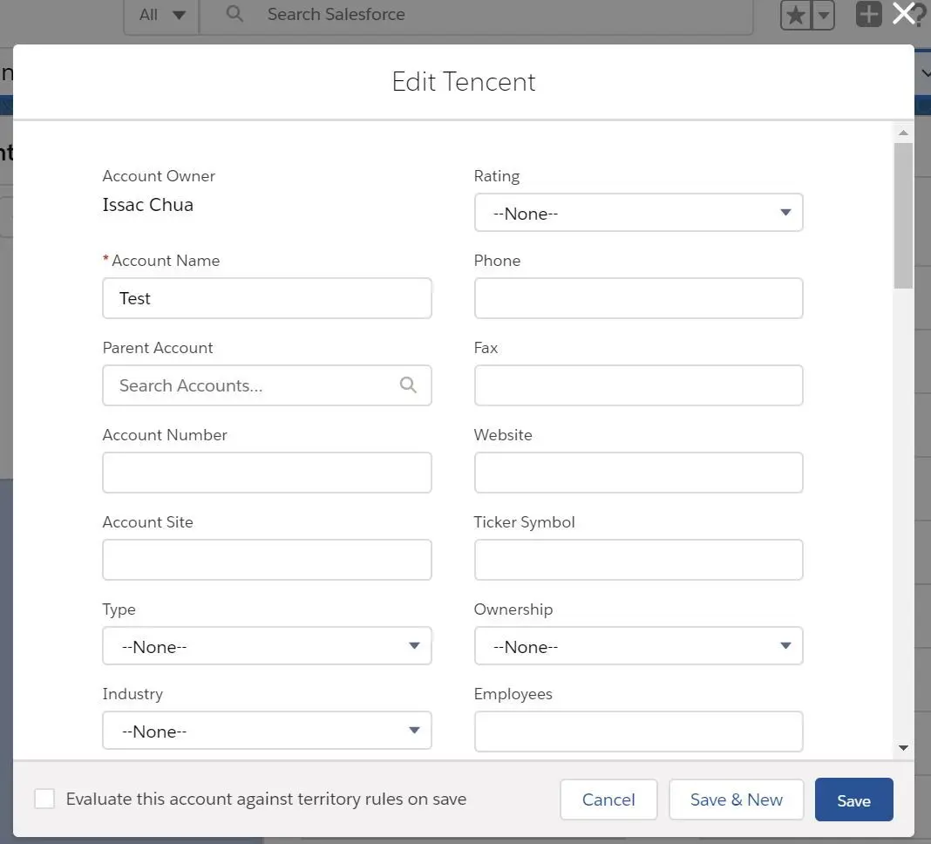Click the Parent Account search magnifier icon
Image resolution: width=931 pixels, height=844 pixels.
(x=408, y=385)
